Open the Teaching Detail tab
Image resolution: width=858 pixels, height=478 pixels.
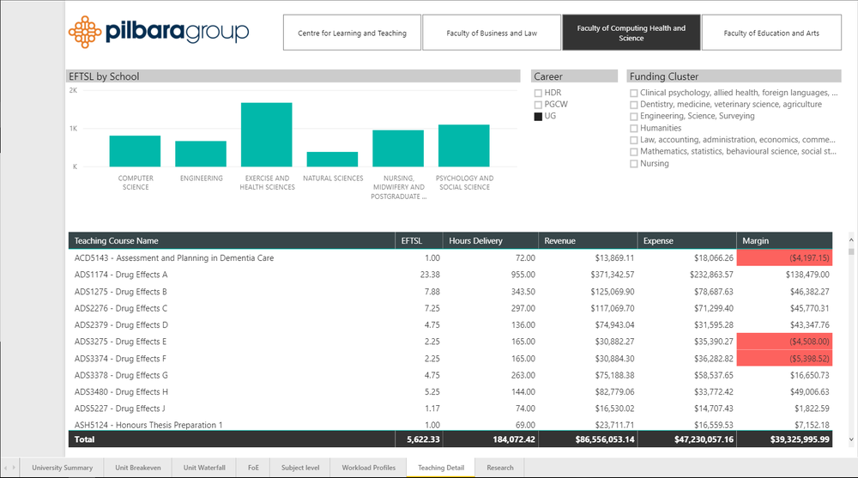[x=441, y=468]
